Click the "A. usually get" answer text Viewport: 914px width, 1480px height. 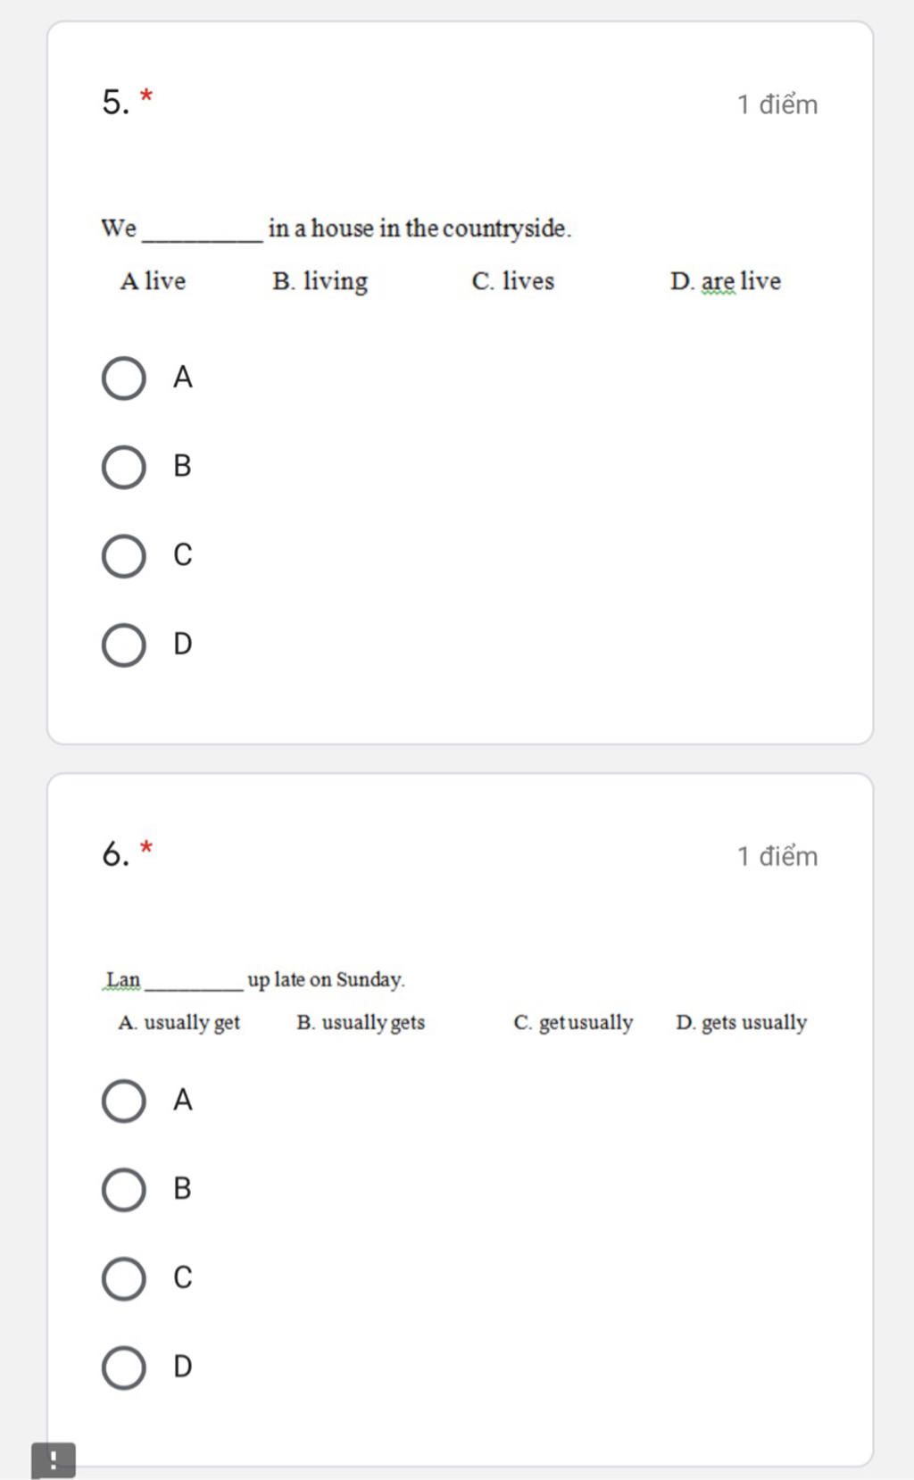(x=179, y=1023)
